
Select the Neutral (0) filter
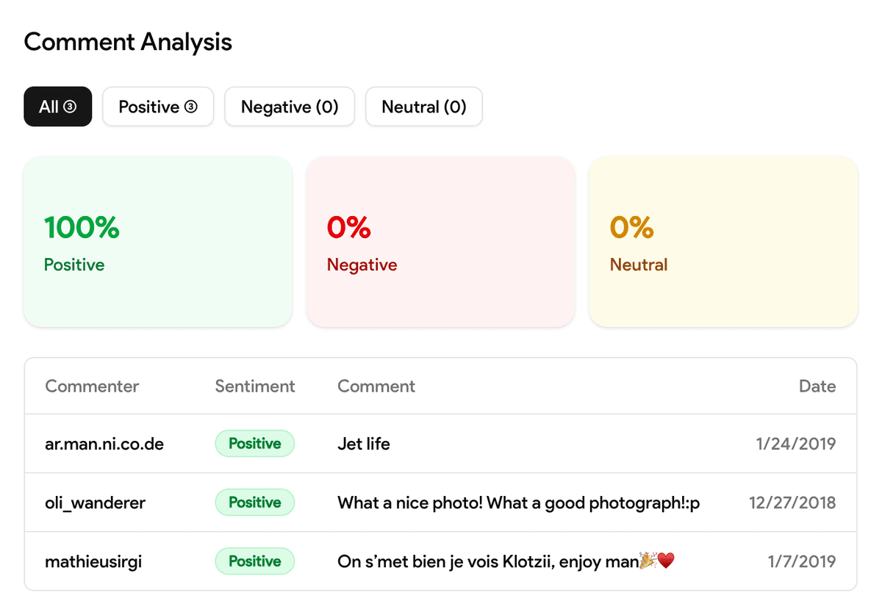point(423,107)
